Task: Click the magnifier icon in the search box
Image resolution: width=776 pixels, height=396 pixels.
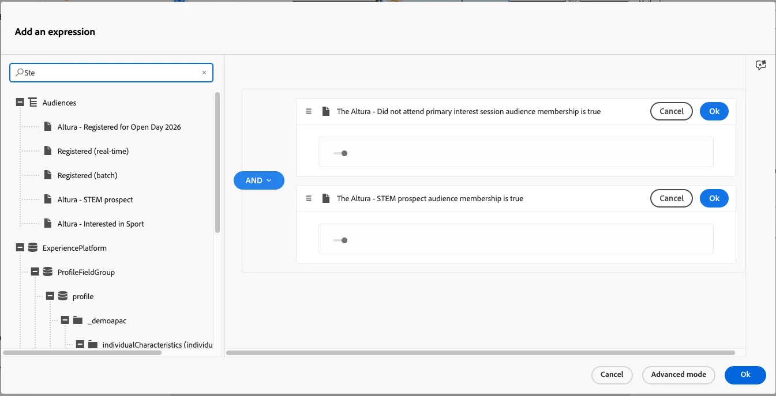Action: [x=20, y=73]
